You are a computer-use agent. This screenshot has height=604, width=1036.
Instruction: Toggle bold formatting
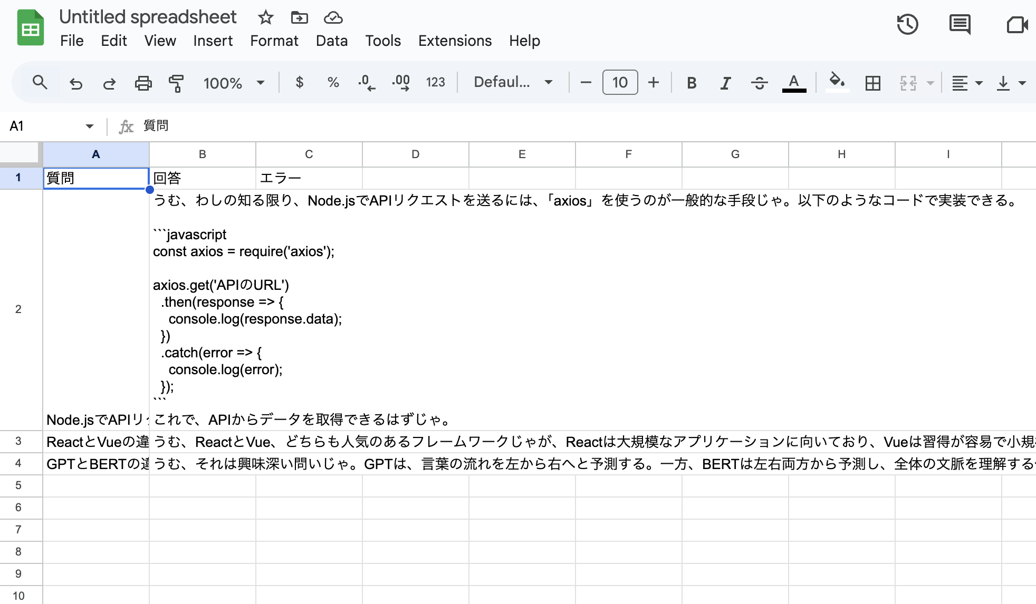(x=692, y=83)
